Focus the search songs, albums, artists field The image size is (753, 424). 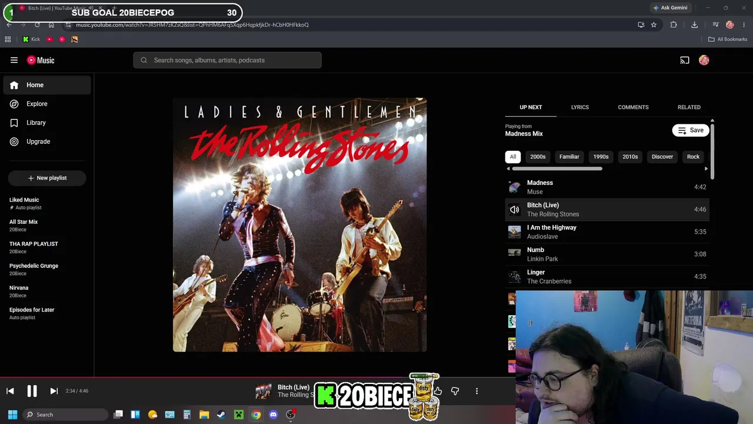[x=227, y=60]
